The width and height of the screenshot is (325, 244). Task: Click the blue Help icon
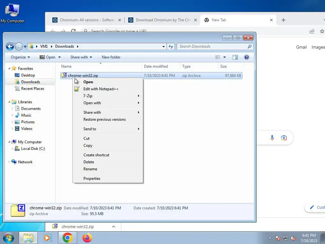pos(246,57)
